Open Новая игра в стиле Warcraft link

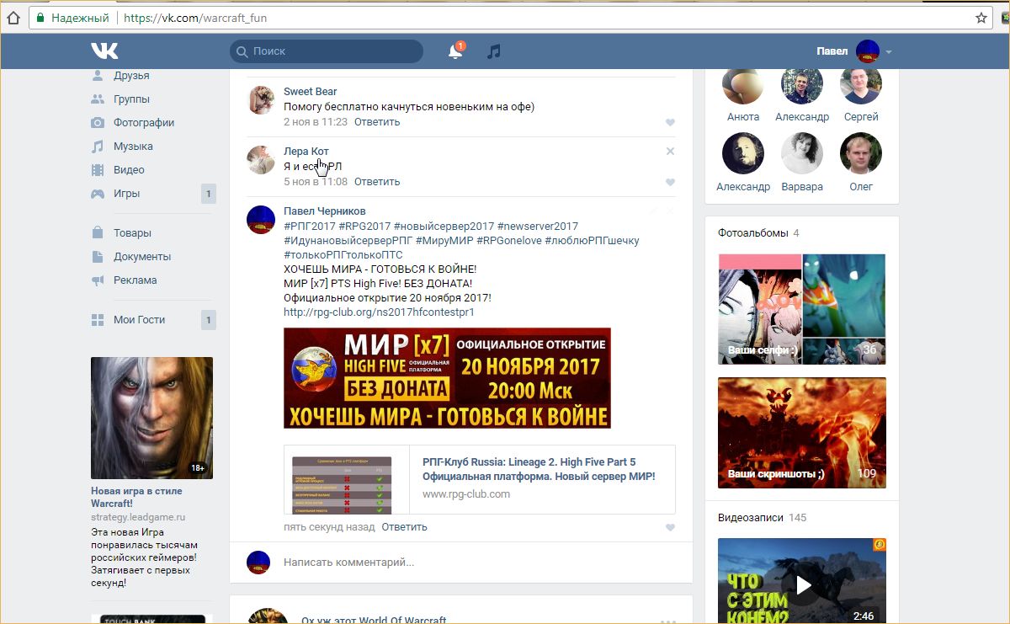(136, 497)
